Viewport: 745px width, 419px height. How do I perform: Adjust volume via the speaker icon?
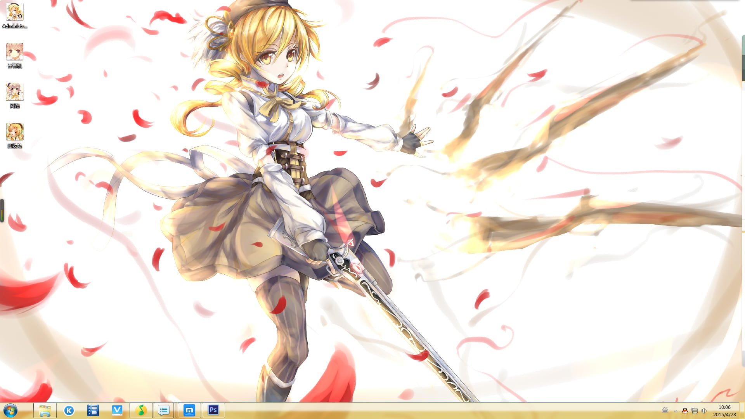703,411
